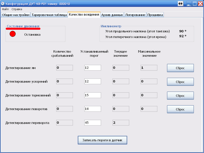Click the Угол продольного наклона label
Image resolution: width=204 pixels, height=153 pixels.
(x=138, y=31)
